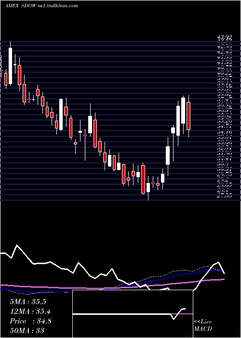Click the AMEX SDOW ns1.bullkhan.com chart title
This screenshot has width=241, height=338.
tap(41, 6)
